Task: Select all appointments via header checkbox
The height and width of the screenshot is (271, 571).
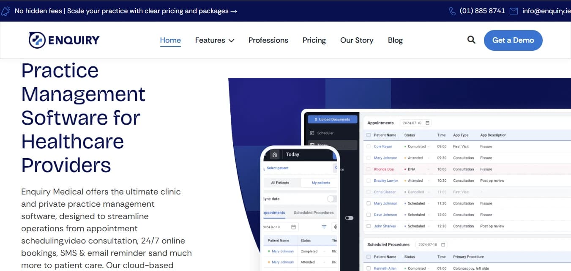Action: click(x=369, y=135)
